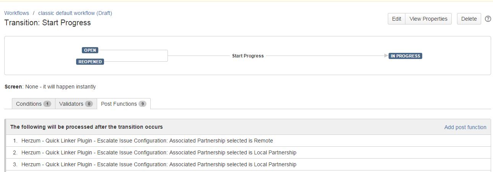The width and height of the screenshot is (493, 172).
Task: Open the Validators tab
Action: (x=72, y=104)
